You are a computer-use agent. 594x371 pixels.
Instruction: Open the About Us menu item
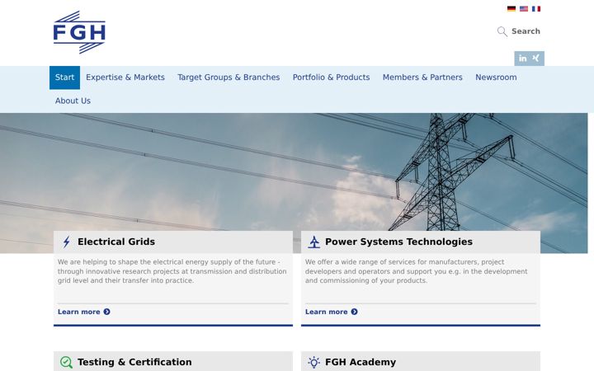pyautogui.click(x=73, y=101)
